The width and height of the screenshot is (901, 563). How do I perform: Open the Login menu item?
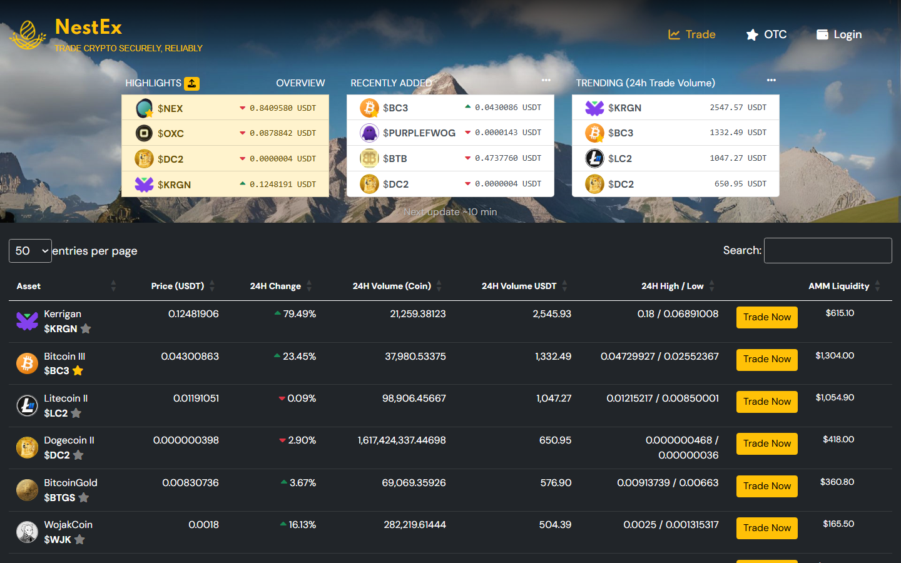[839, 34]
